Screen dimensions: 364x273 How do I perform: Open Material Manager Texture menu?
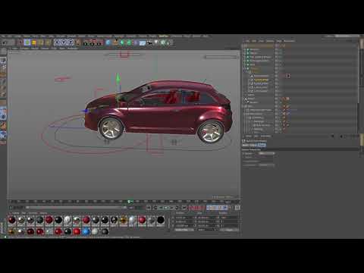point(43,213)
